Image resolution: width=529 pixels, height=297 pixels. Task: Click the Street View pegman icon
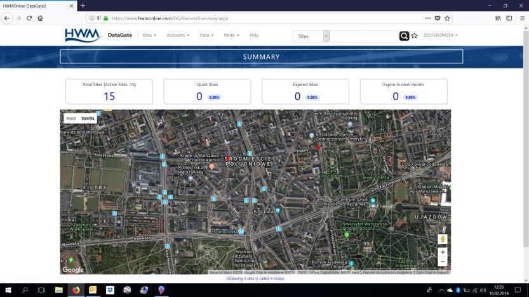click(x=442, y=239)
